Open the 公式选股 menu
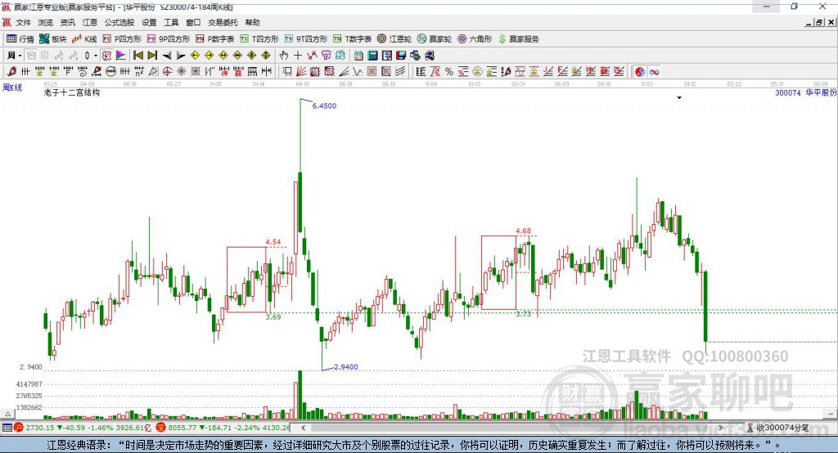 pos(119,22)
